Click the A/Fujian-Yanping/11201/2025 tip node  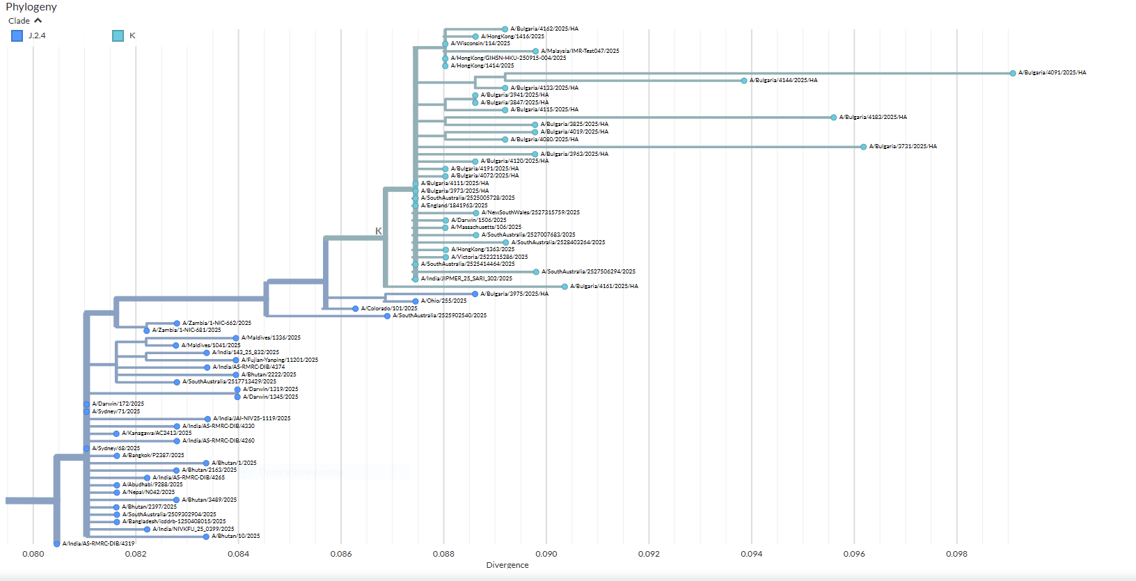click(236, 360)
